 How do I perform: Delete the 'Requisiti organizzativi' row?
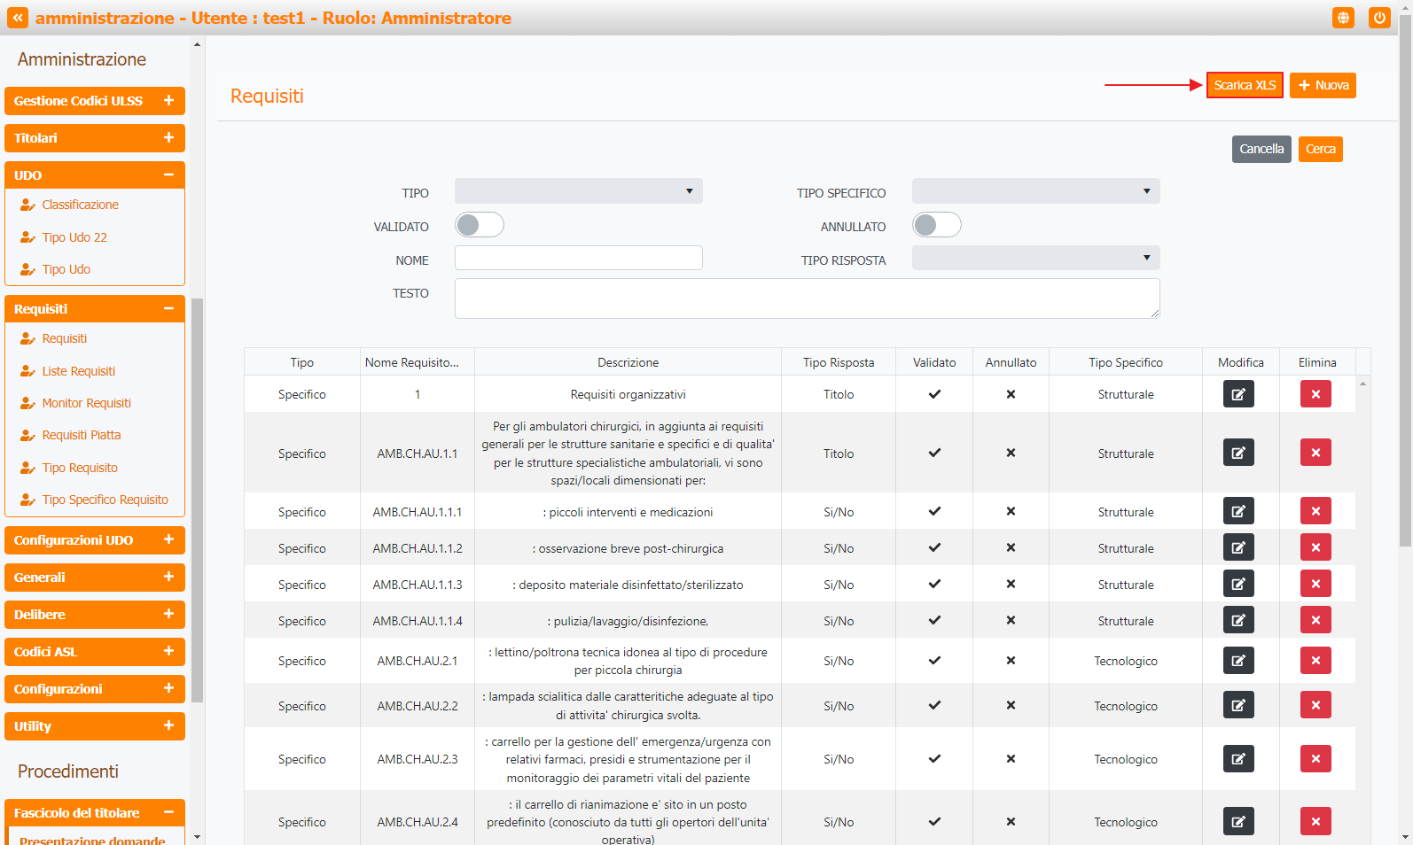pos(1315,394)
